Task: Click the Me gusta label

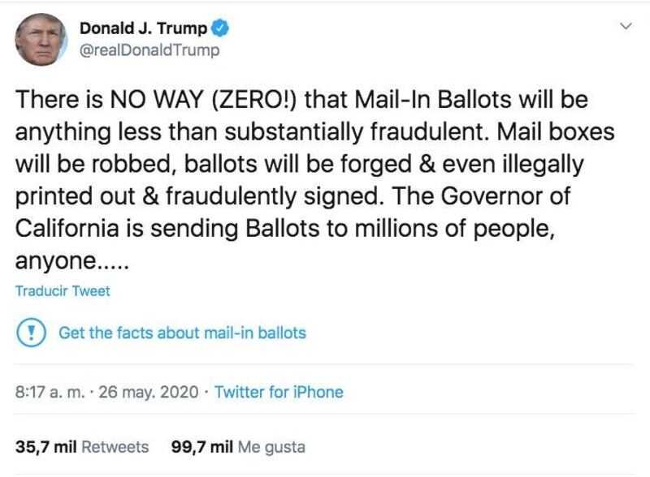Action: [x=271, y=446]
